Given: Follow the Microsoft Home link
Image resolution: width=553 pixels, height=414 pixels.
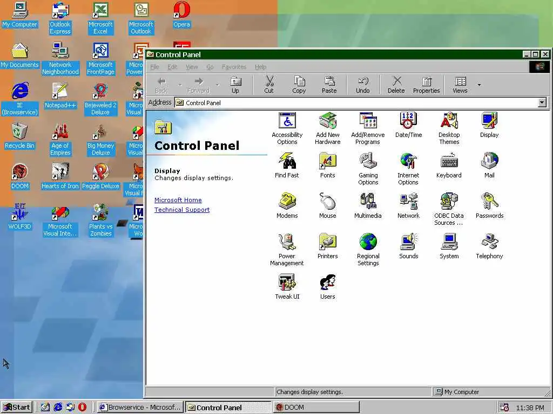Looking at the screenshot, I should [x=178, y=200].
